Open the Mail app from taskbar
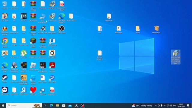The width and height of the screenshot is (192, 108). tap(70, 106)
